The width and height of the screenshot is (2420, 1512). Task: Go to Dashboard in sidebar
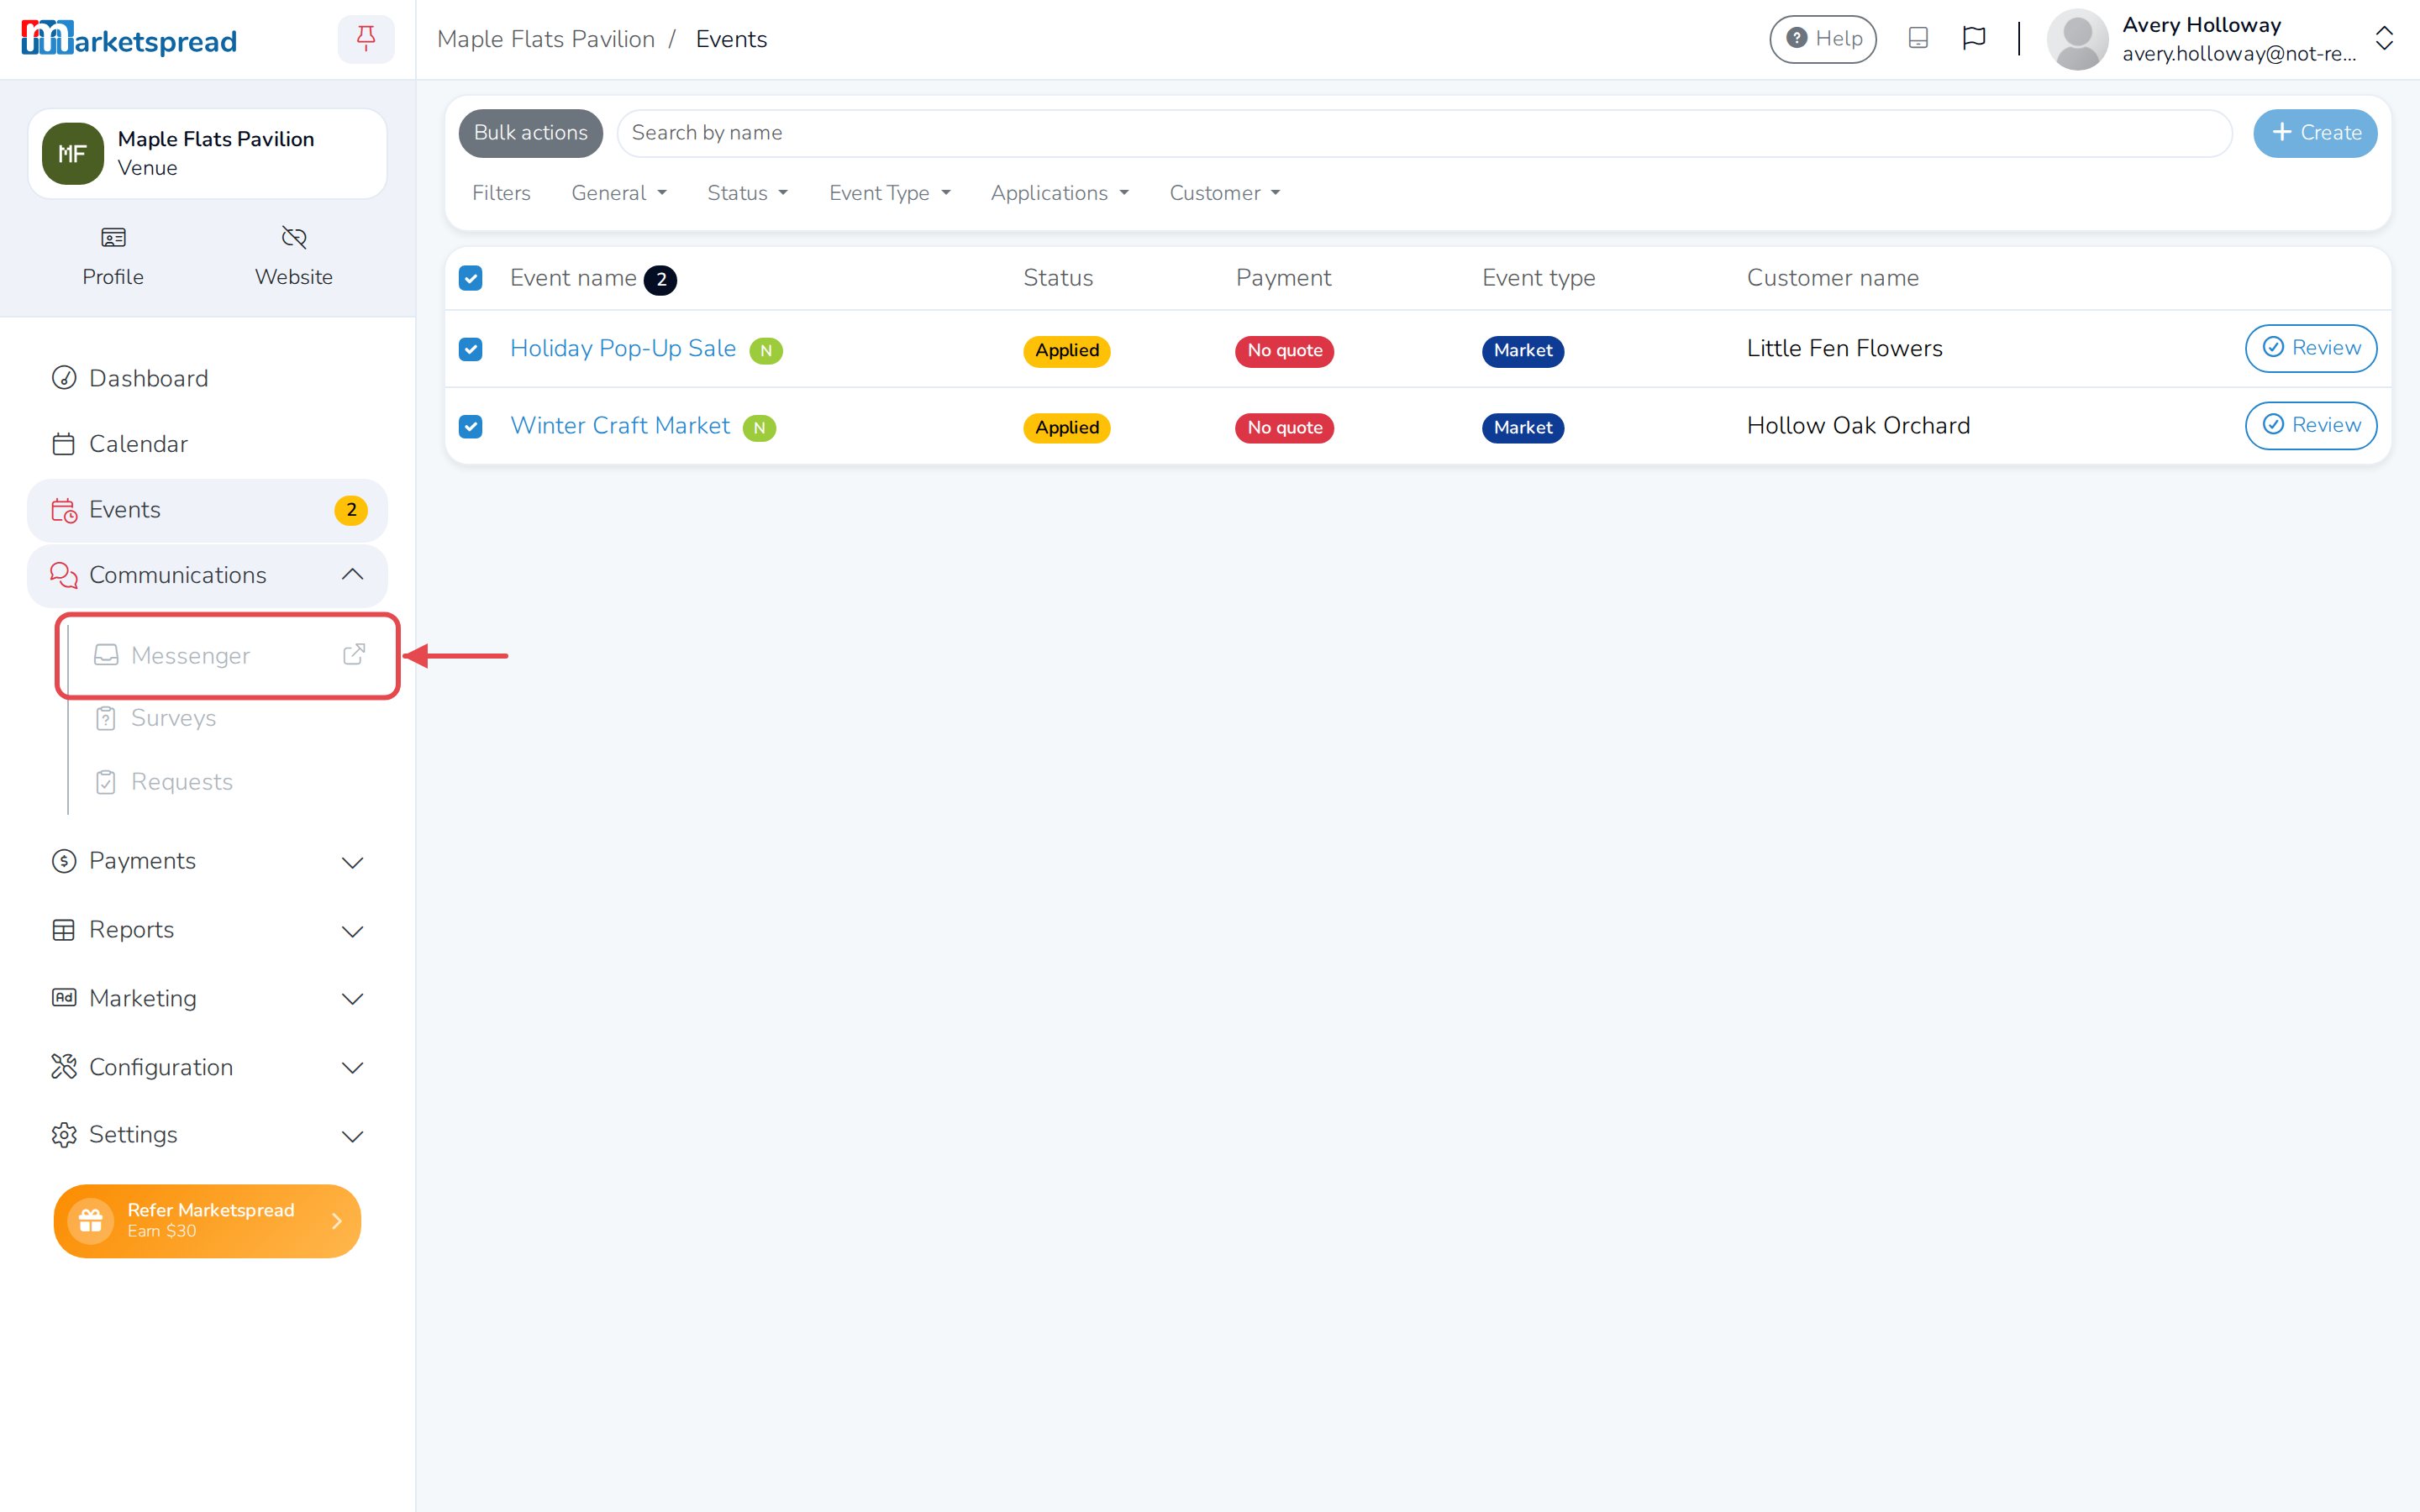(x=207, y=379)
